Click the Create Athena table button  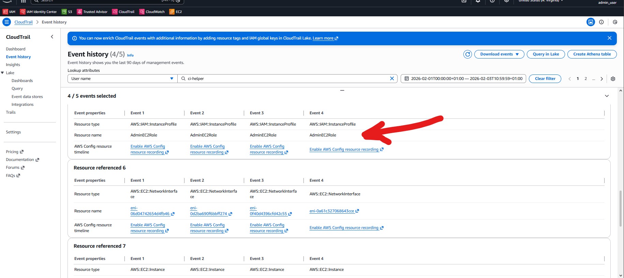(592, 54)
